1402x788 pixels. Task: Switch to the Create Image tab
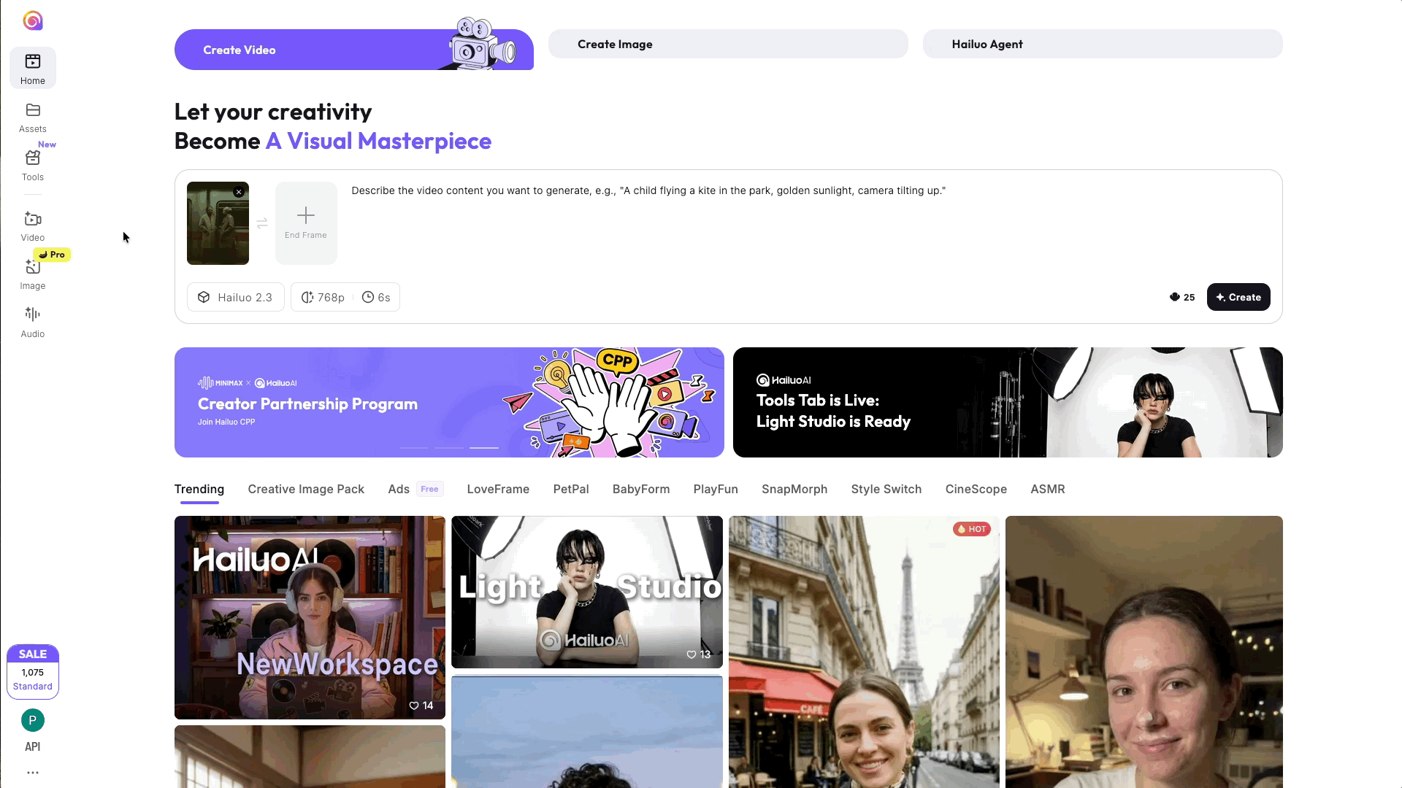coord(728,44)
